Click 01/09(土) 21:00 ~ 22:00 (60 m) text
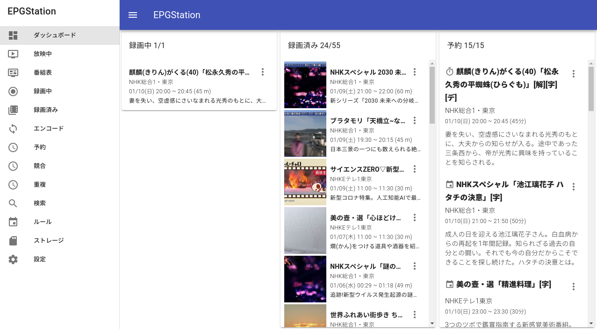This screenshot has height=329, width=597. pyautogui.click(x=371, y=91)
